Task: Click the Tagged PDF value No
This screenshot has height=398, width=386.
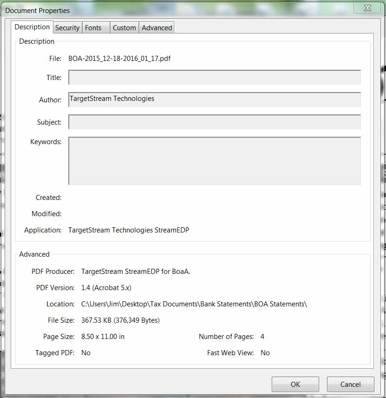Action: point(86,353)
